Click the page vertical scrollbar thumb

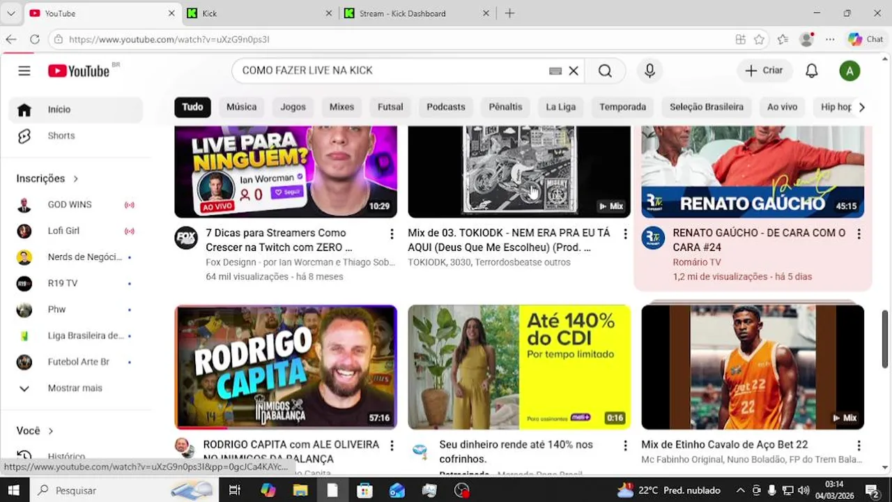886,340
